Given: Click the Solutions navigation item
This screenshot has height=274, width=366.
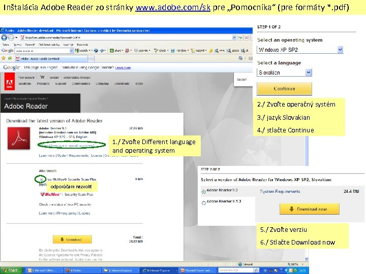Looking at the screenshot, I should point(25,83).
